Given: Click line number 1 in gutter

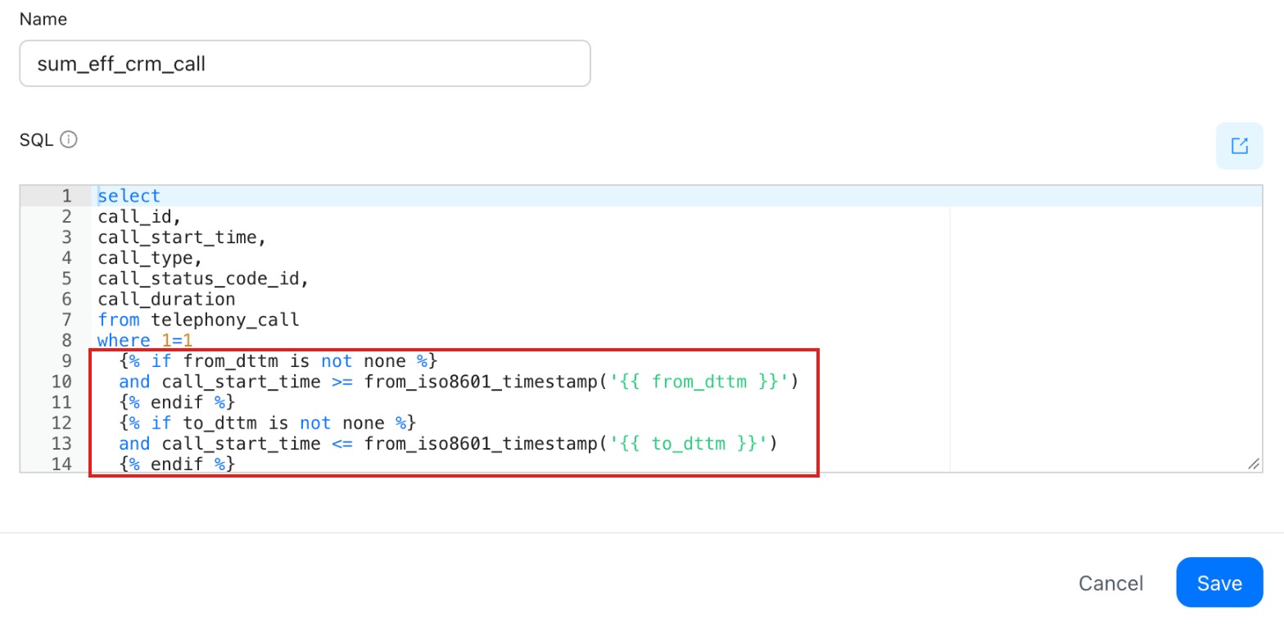Looking at the screenshot, I should [66, 196].
